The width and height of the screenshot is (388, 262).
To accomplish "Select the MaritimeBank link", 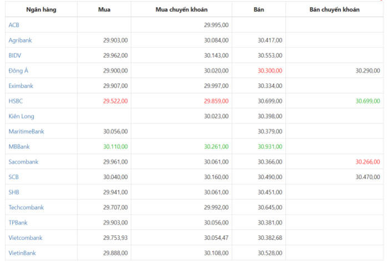I will tap(26, 131).
